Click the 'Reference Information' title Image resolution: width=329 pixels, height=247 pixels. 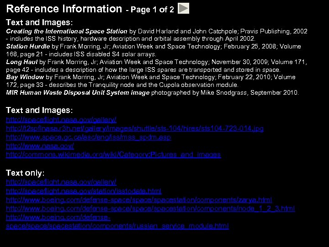64,9
